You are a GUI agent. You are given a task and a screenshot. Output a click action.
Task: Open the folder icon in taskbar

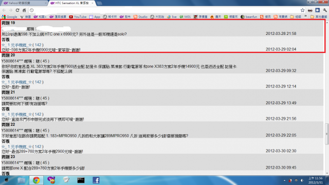[x=21, y=180]
